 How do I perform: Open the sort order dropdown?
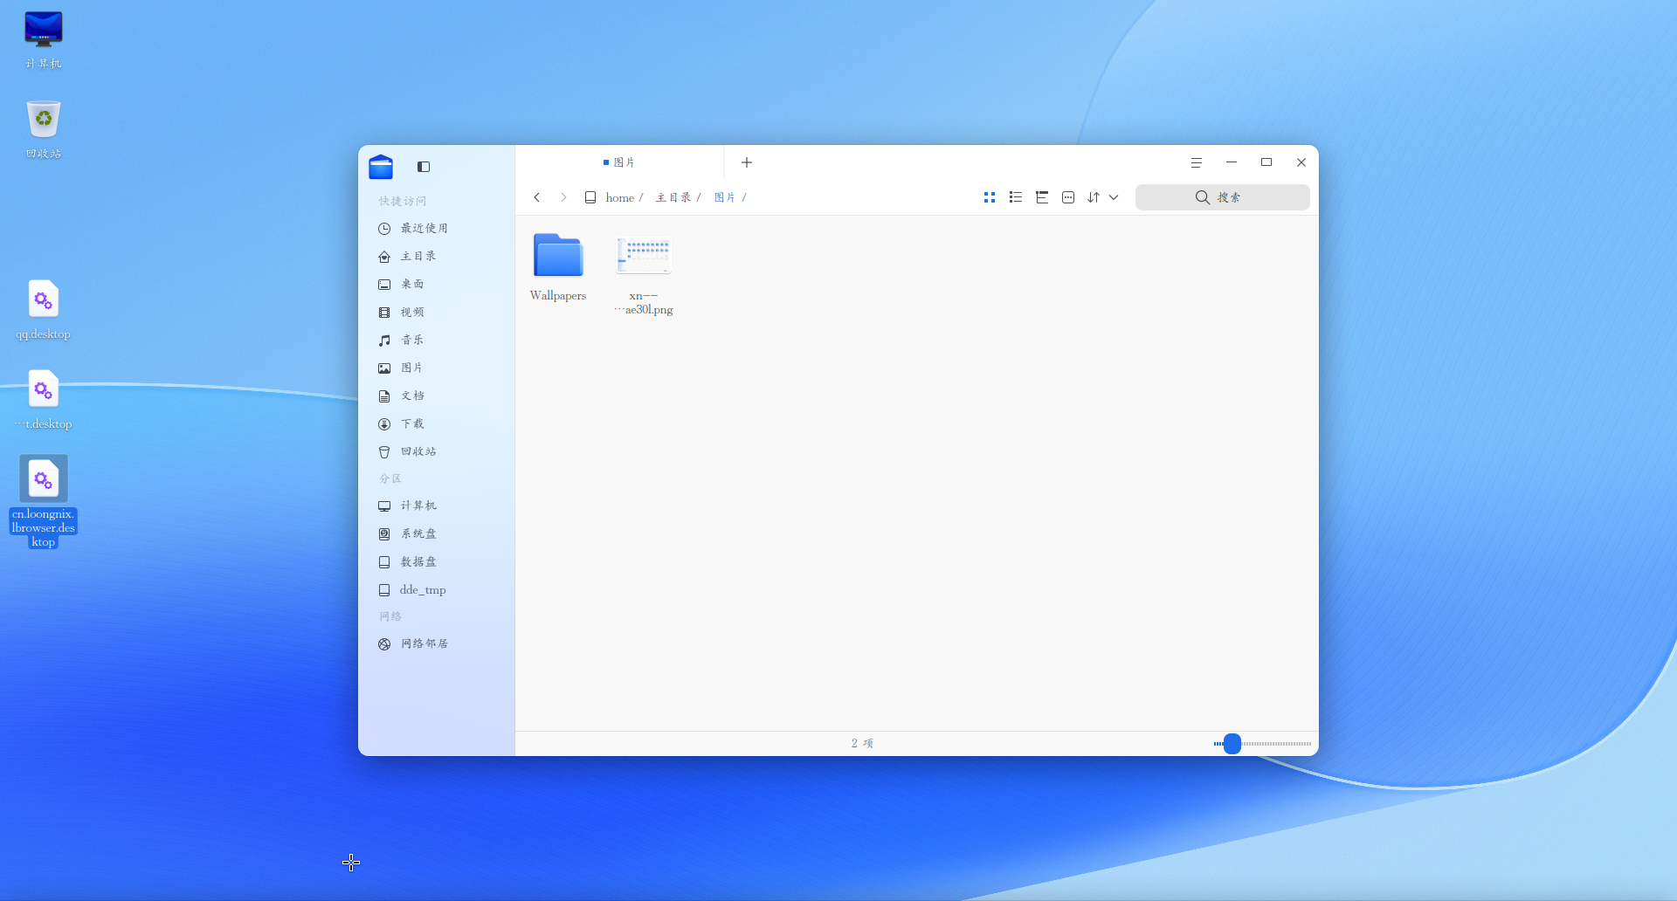pos(1102,197)
